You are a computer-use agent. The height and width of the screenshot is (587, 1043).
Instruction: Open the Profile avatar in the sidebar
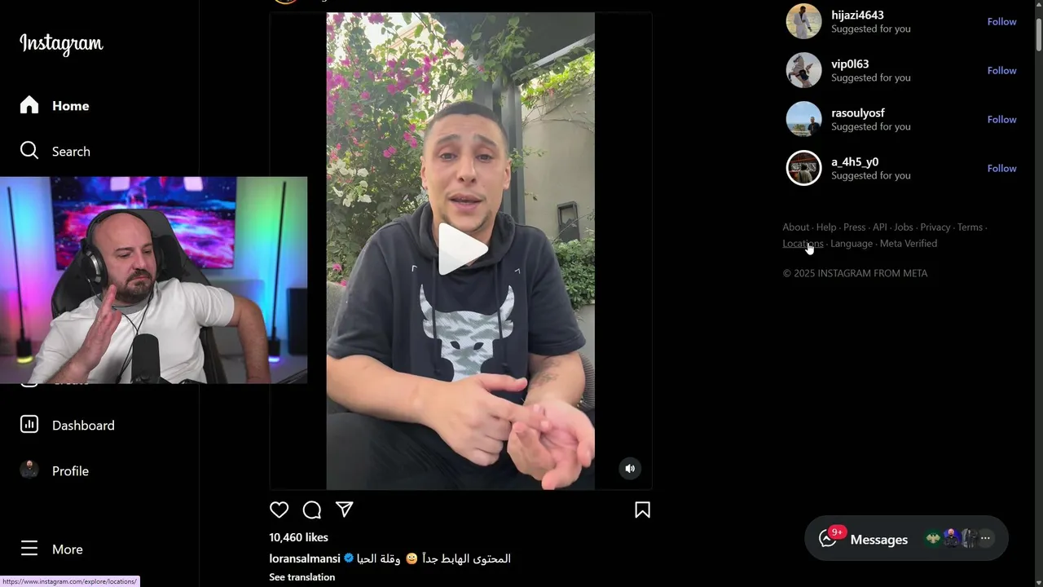click(x=29, y=470)
